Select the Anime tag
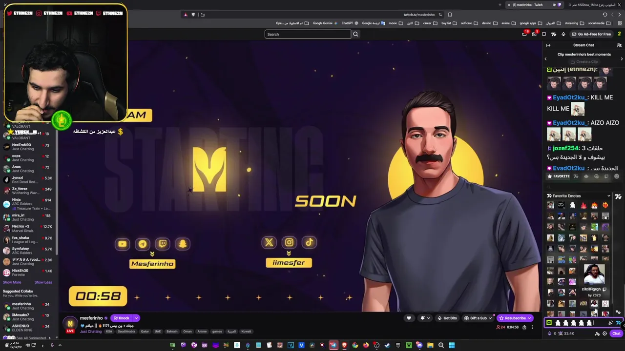 pos(202,331)
